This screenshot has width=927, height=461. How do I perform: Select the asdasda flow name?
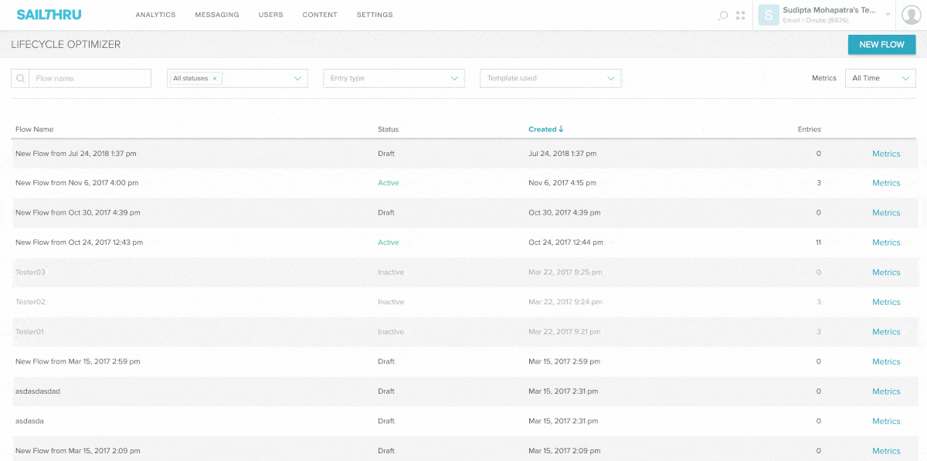tap(30, 421)
